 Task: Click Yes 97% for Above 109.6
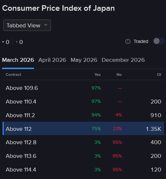tap(96, 88)
